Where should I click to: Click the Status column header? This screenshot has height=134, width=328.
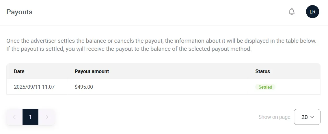pyautogui.click(x=262, y=71)
